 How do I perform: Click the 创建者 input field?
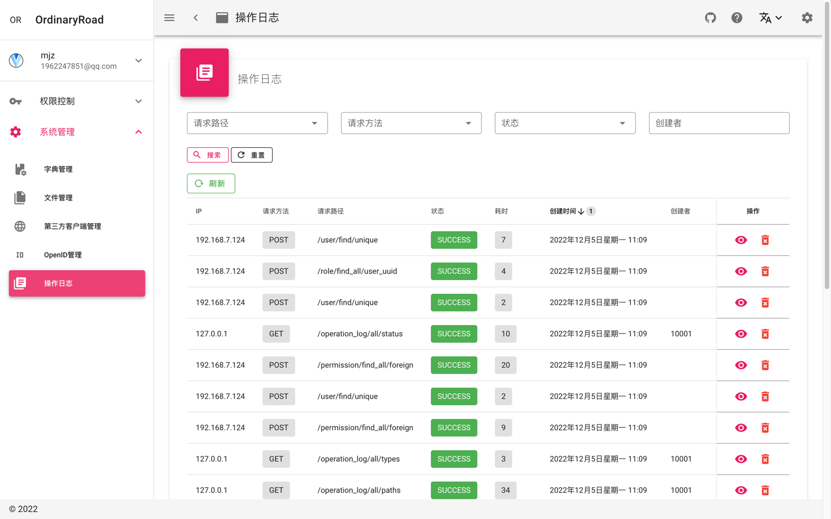click(718, 123)
